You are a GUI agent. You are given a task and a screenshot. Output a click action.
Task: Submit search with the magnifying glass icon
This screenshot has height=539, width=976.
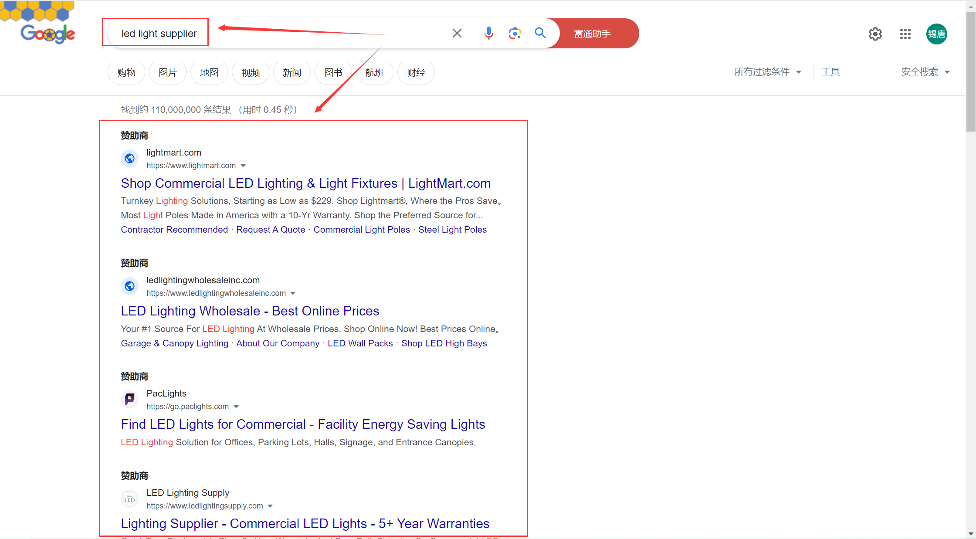540,33
